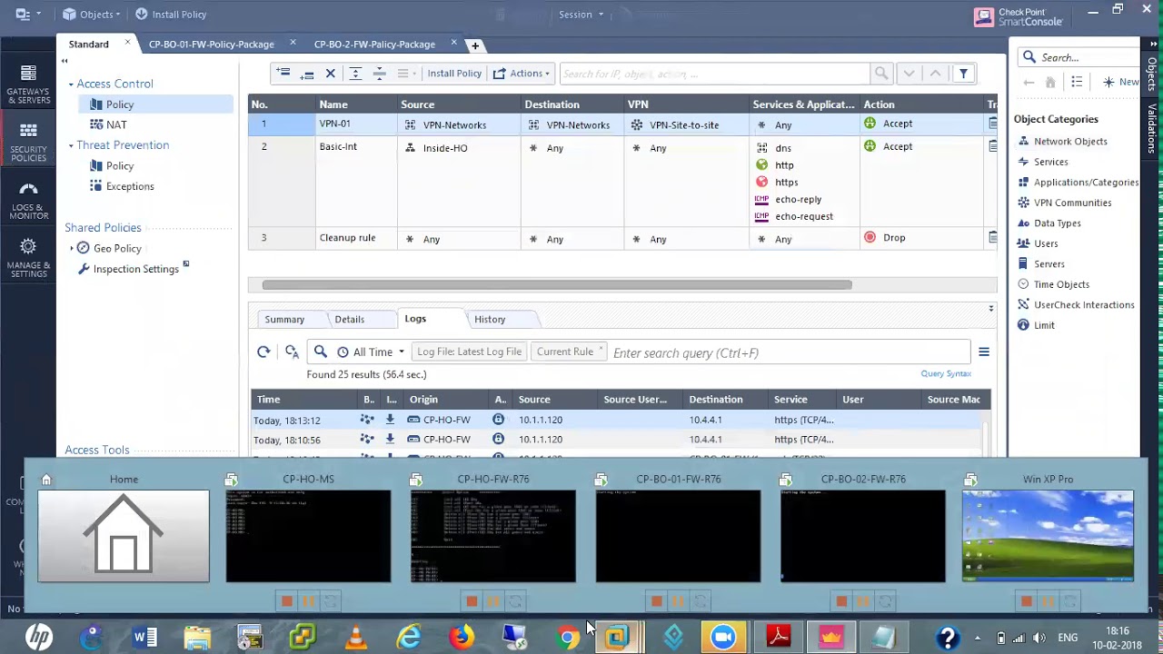Click the log search query field
This screenshot has width=1163, height=654.
coord(789,352)
